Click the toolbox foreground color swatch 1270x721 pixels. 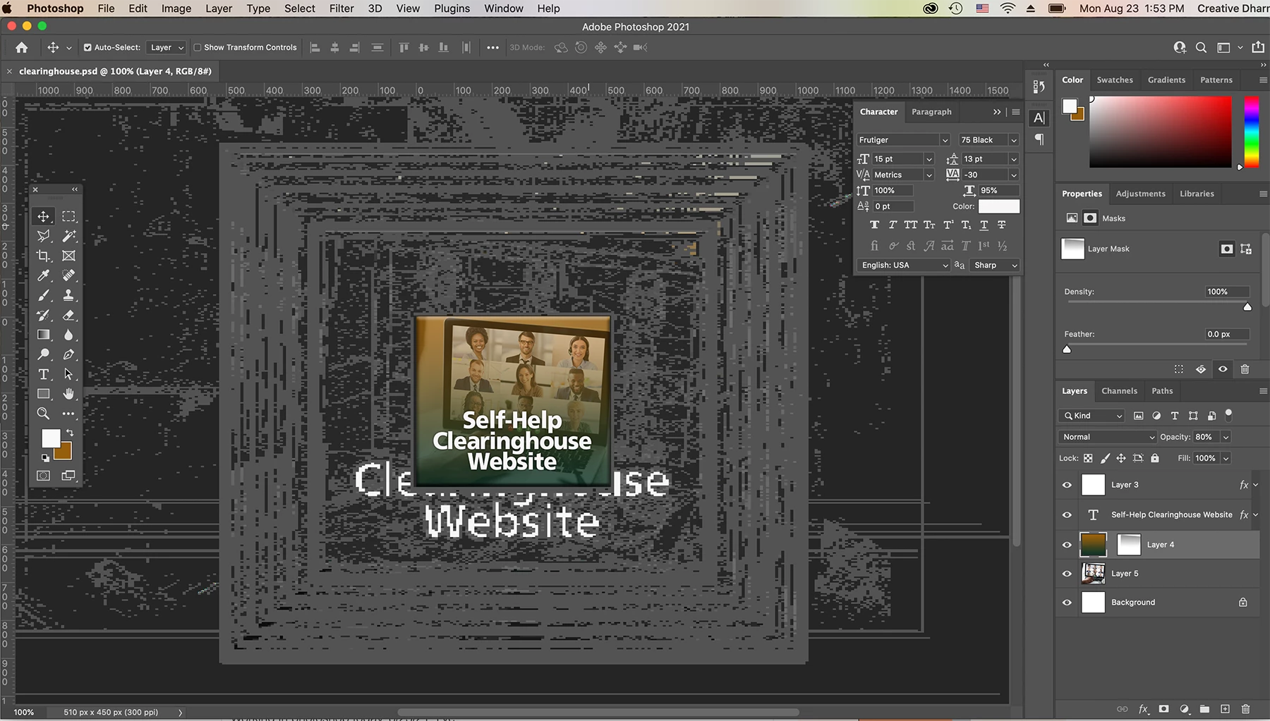pos(50,438)
